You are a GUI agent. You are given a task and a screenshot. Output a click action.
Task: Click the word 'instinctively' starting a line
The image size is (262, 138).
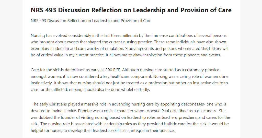(x=41, y=83)
